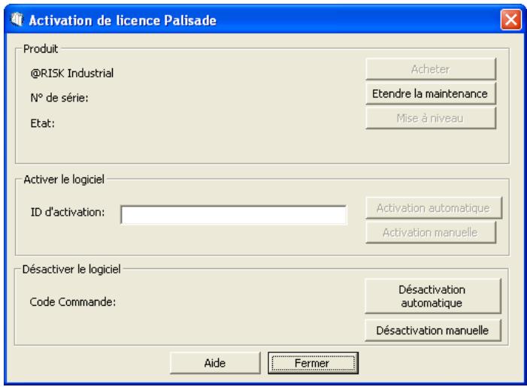Click the Désactiver le logiciel group heading
Viewport: 527px width, 387px height.
pos(71,269)
